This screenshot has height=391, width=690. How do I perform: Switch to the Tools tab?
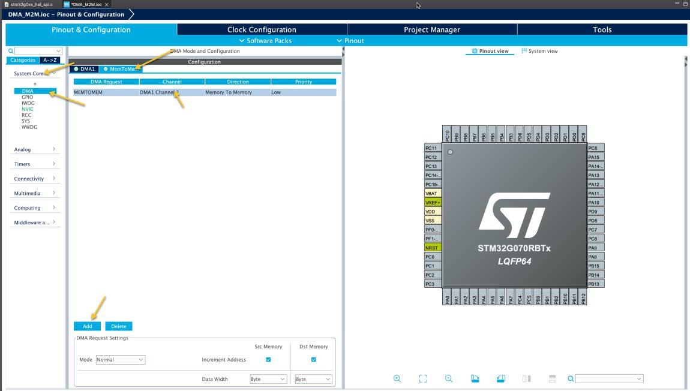pyautogui.click(x=602, y=29)
